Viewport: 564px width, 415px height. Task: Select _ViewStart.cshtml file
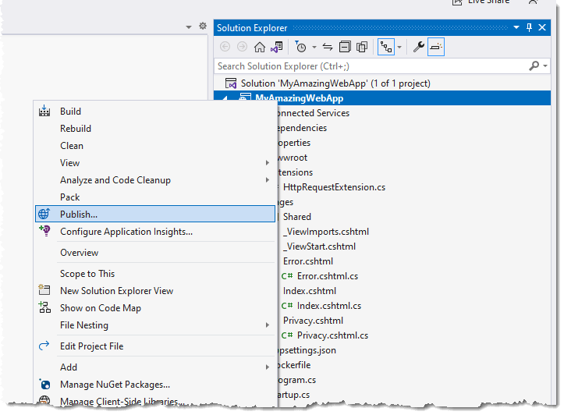[319, 247]
